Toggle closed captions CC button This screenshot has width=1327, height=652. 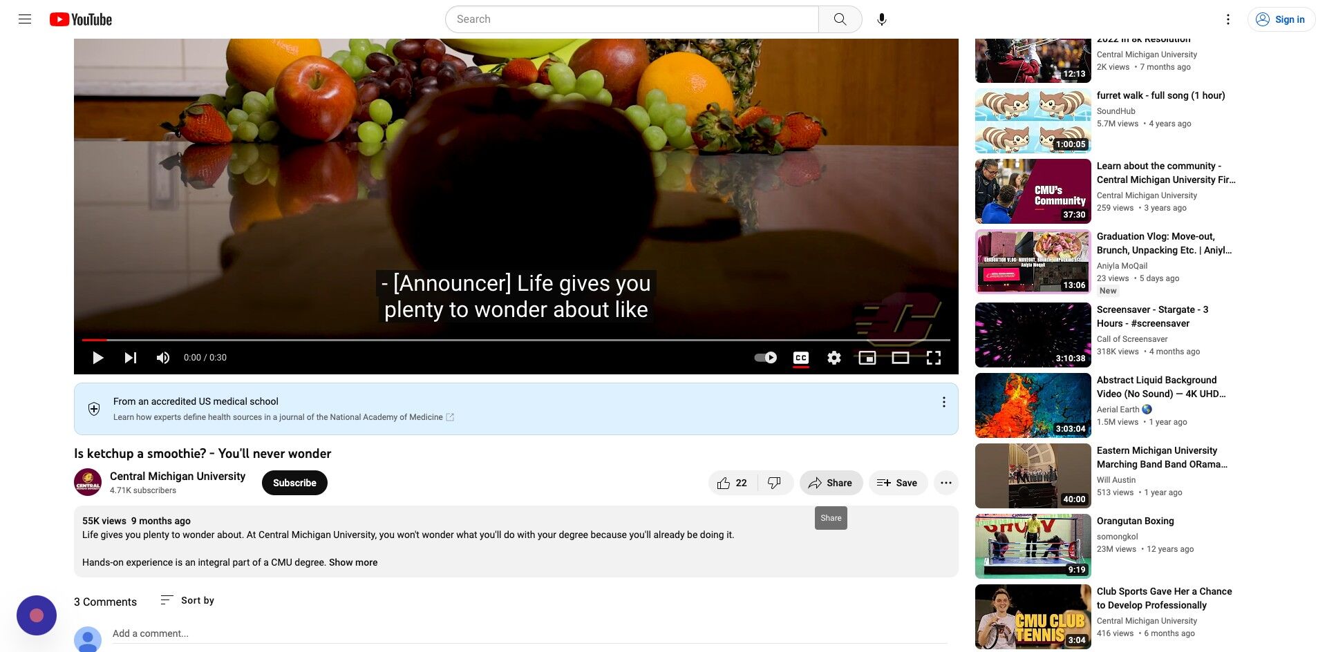click(801, 358)
